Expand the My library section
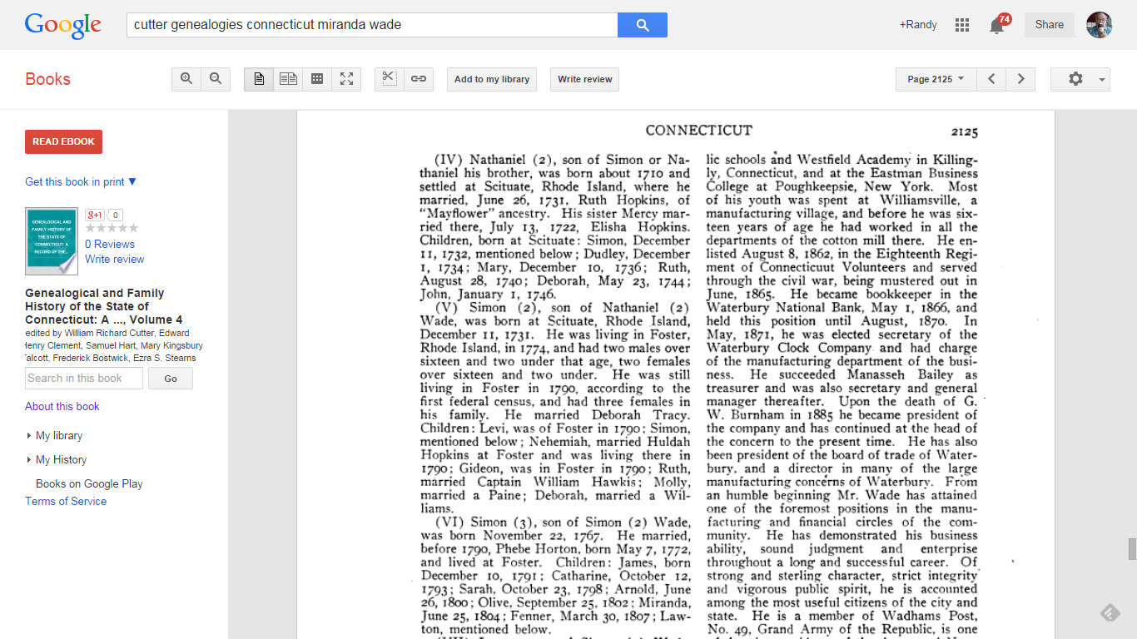Image resolution: width=1137 pixels, height=639 pixels. pyautogui.click(x=59, y=435)
